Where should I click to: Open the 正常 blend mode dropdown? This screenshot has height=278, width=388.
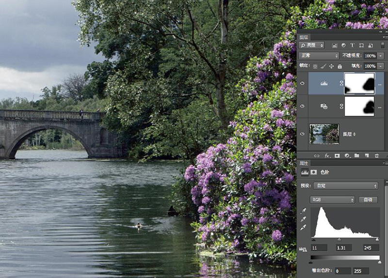[319, 56]
